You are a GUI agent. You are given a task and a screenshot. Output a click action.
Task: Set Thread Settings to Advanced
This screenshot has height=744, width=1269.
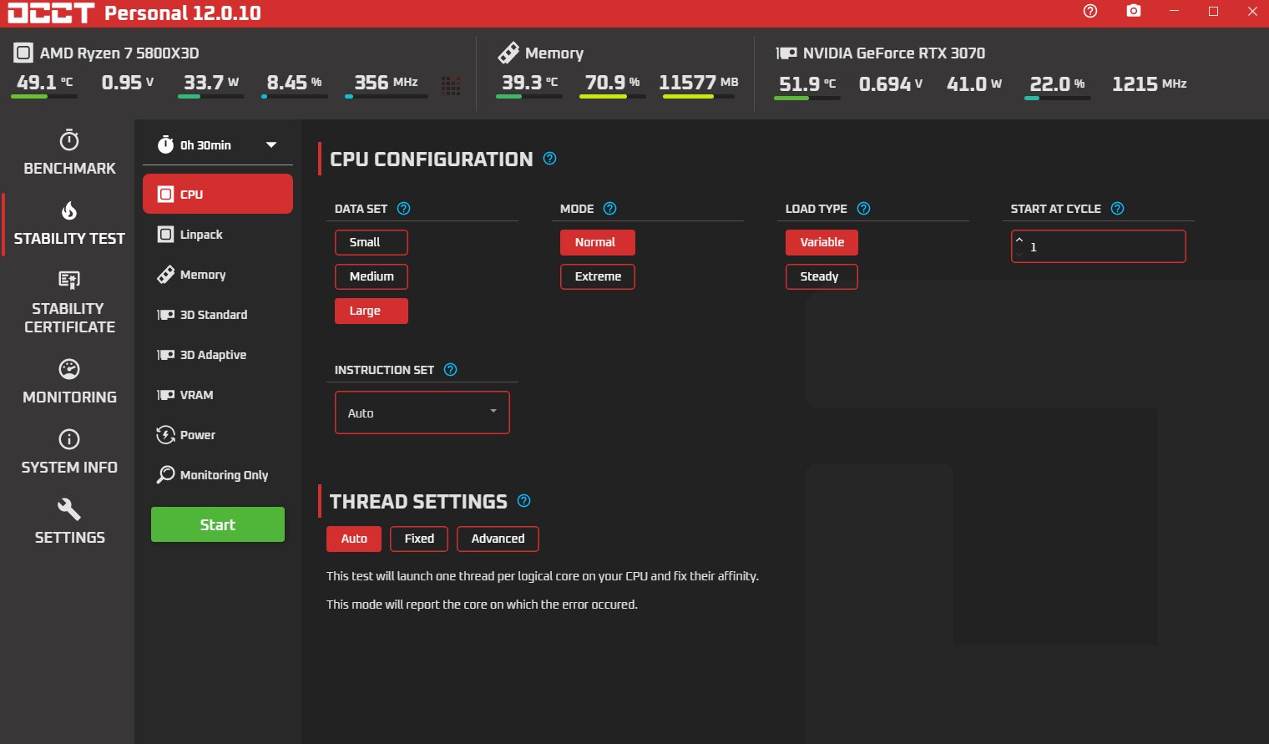(x=498, y=539)
